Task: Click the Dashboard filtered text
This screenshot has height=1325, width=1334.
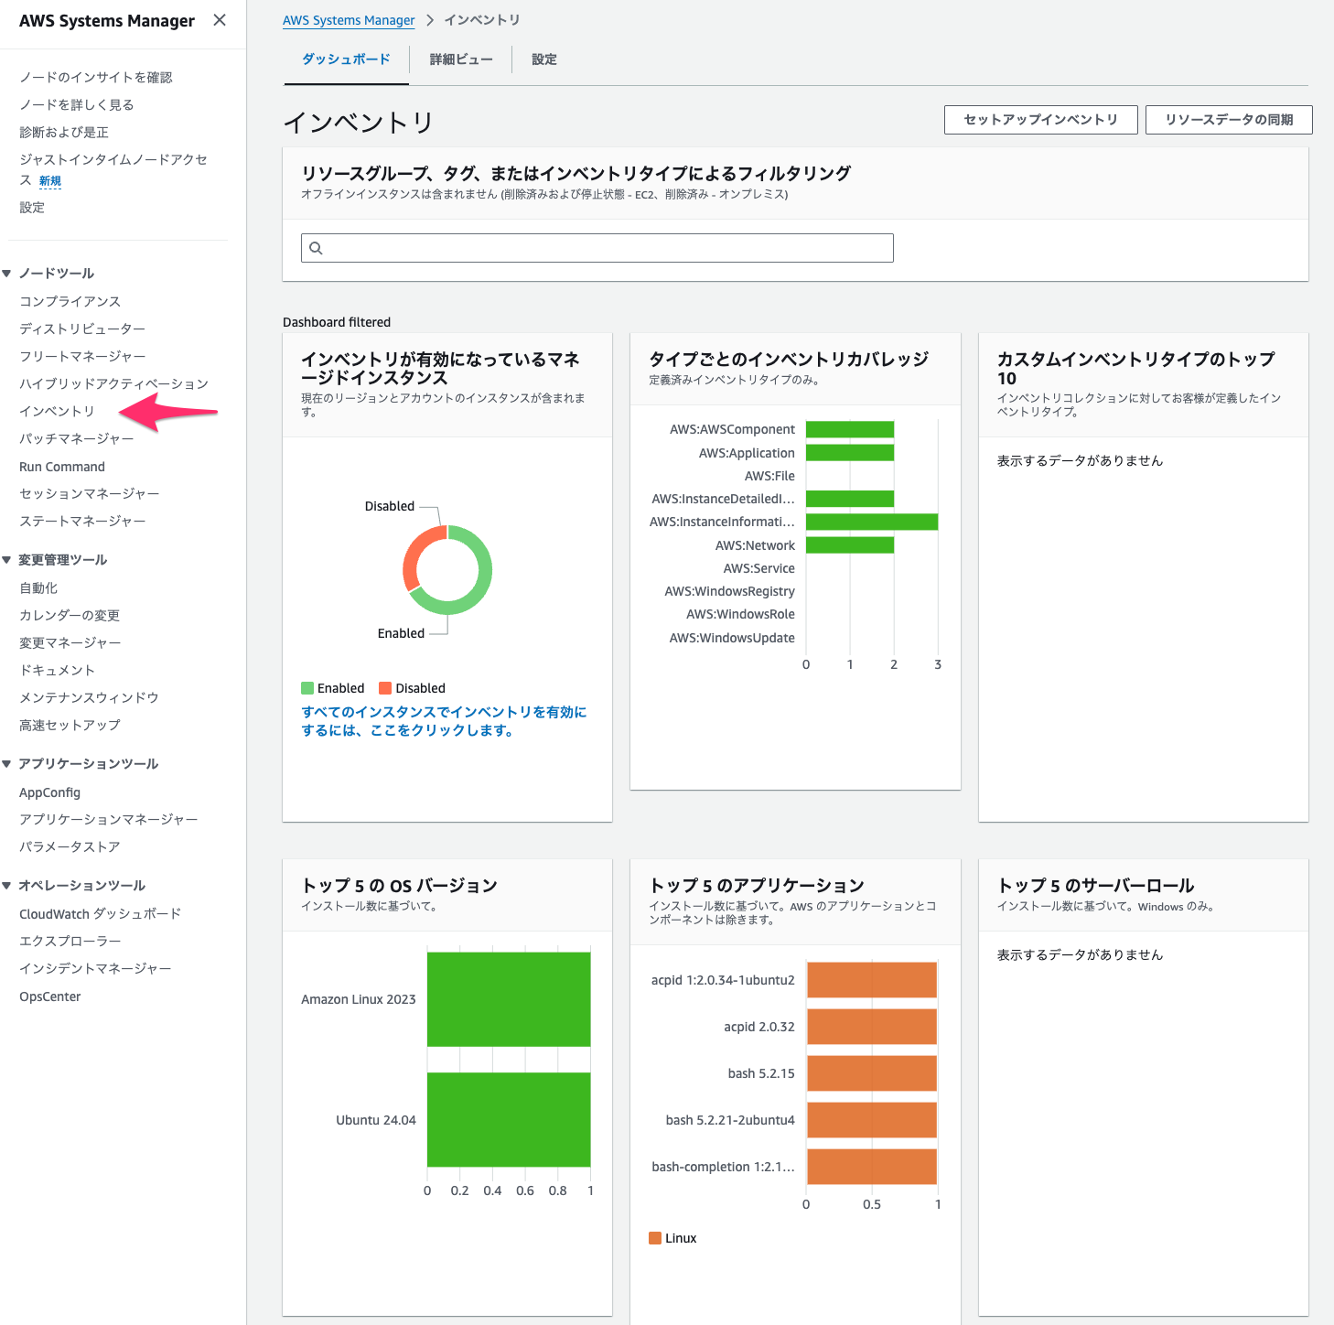Action: (x=337, y=322)
